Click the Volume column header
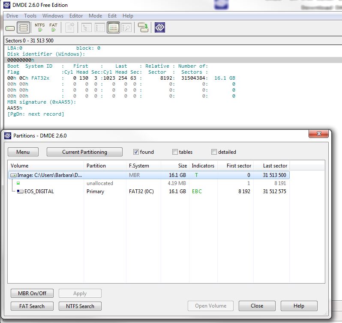This screenshot has width=342, height=323. (x=46, y=166)
